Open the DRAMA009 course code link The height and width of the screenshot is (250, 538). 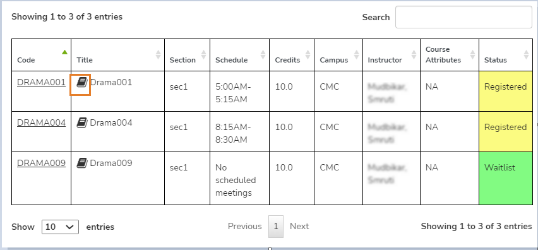coord(41,163)
